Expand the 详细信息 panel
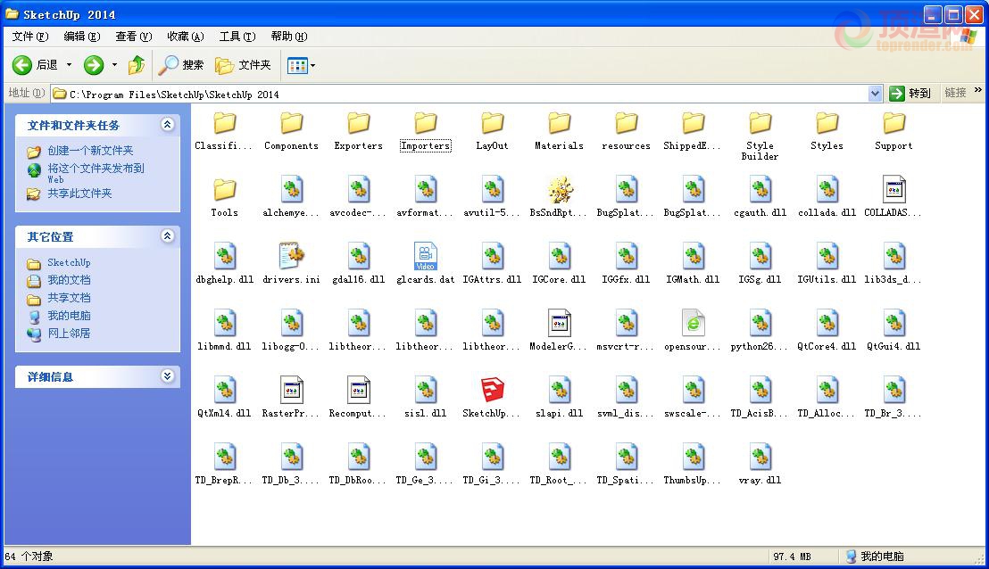 coord(167,376)
